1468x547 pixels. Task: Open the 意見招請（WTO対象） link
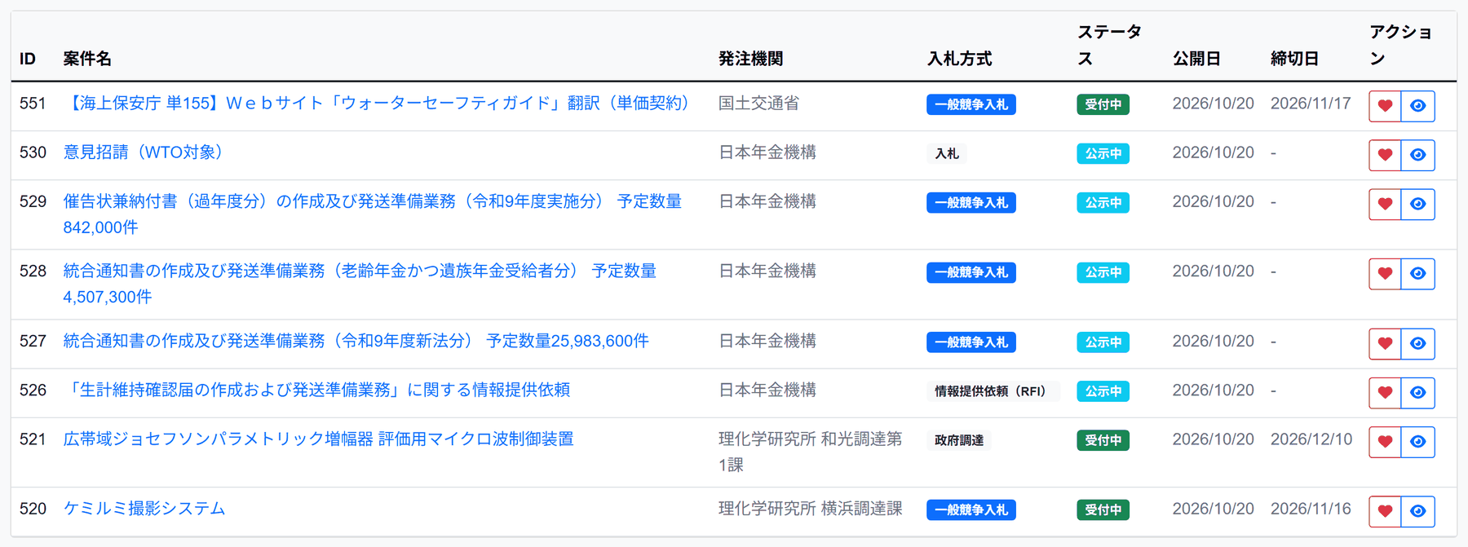pos(146,152)
